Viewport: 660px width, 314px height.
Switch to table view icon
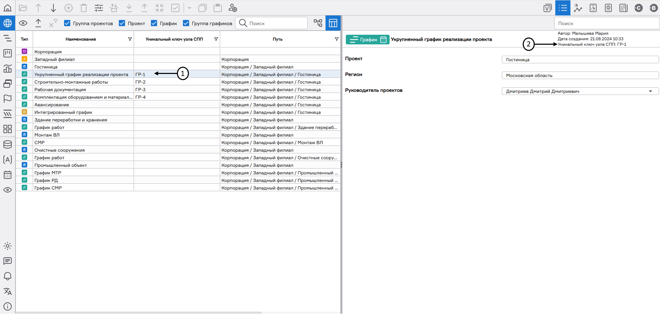[333, 23]
